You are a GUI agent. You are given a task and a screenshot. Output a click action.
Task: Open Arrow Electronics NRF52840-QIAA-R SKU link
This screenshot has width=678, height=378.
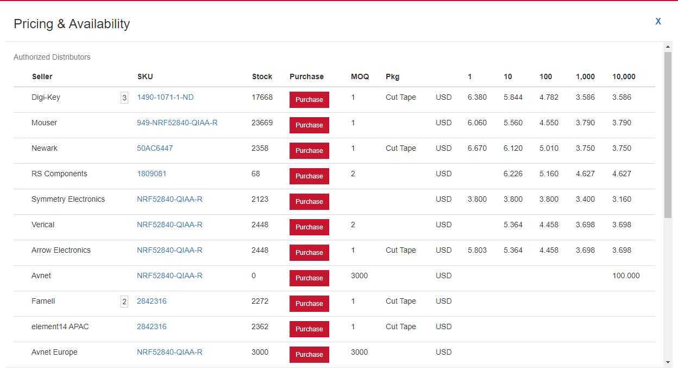point(169,251)
